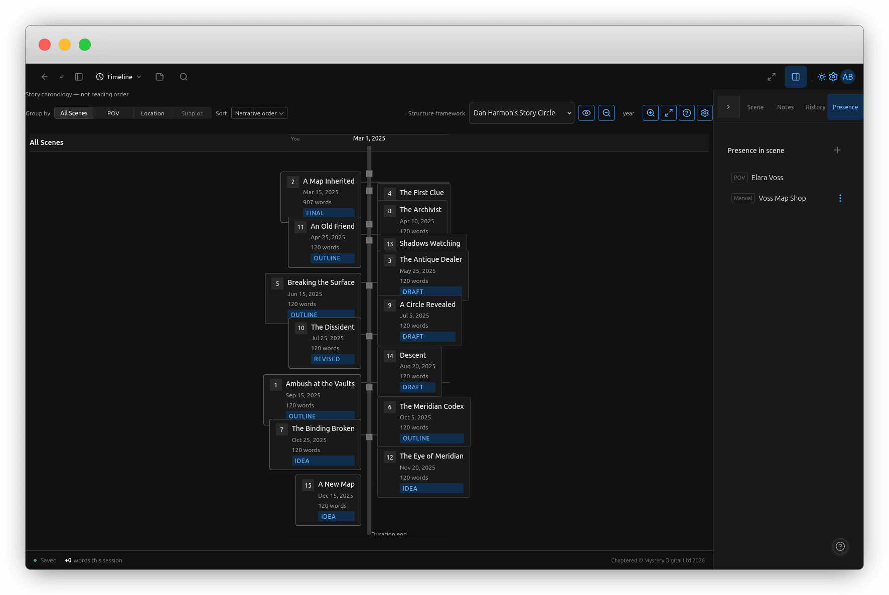Screen dimensions: 889x595
Task: Toggle the eye visibility button in timeline toolbar
Action: pyautogui.click(x=586, y=113)
